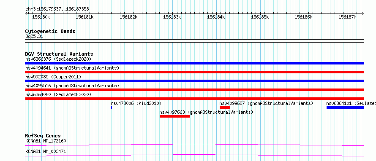The image size is (376, 161).
Task: Select the red nsv4099516 variant bar
Action: click(x=194, y=90)
